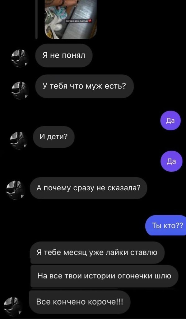Screen dimensions: 186x319
Task: Tap the first purple "Да" reply
Action: [x=170, y=121]
